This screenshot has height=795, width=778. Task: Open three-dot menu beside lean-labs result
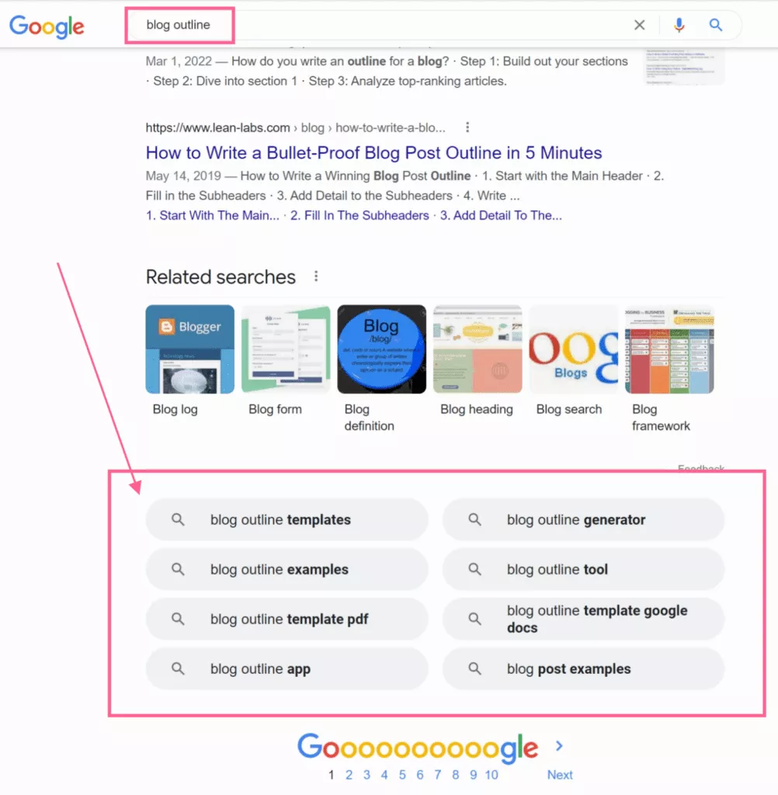click(467, 127)
